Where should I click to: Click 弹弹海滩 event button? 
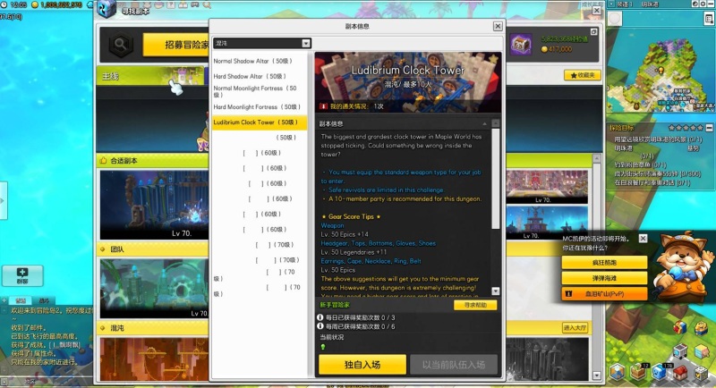pyautogui.click(x=604, y=278)
